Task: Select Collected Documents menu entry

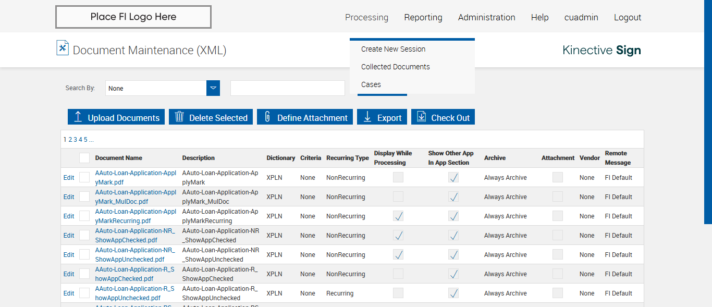Action: tap(395, 67)
